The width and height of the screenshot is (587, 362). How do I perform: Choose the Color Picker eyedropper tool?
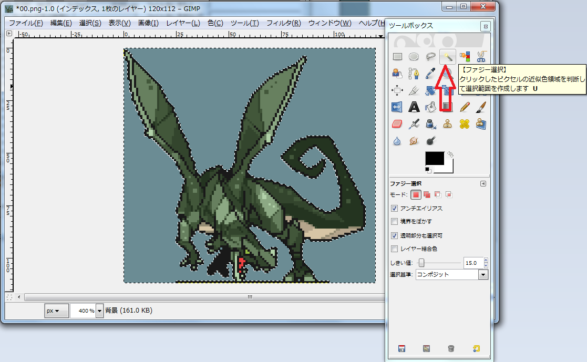(x=431, y=73)
